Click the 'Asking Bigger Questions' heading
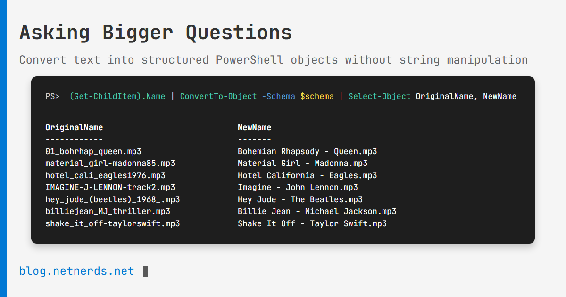This screenshot has width=566, height=297. pos(156,33)
